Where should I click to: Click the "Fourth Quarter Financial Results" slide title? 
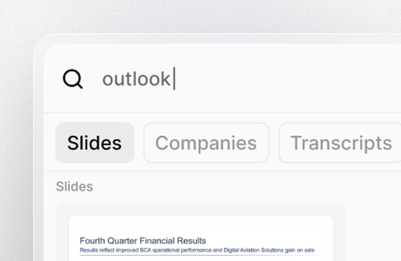coord(143,241)
